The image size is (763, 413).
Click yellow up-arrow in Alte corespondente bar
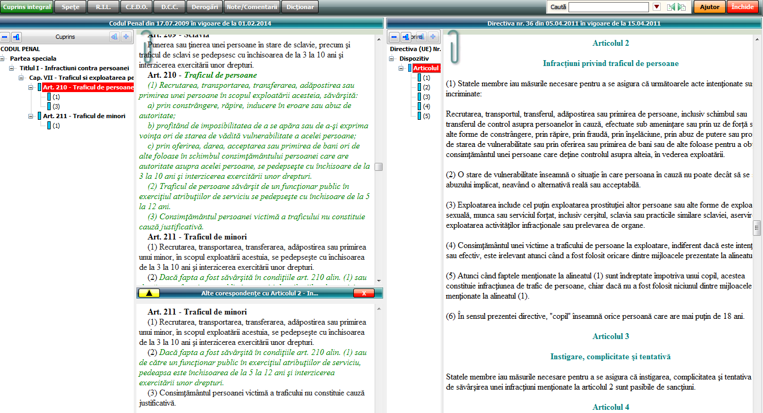click(149, 293)
